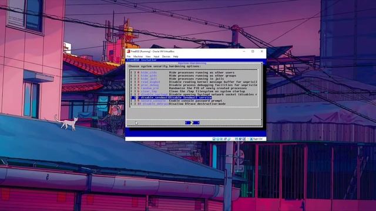Screen dimensions: 376x211
Task: Minimize the VirtualBox window
Action: click(244, 51)
